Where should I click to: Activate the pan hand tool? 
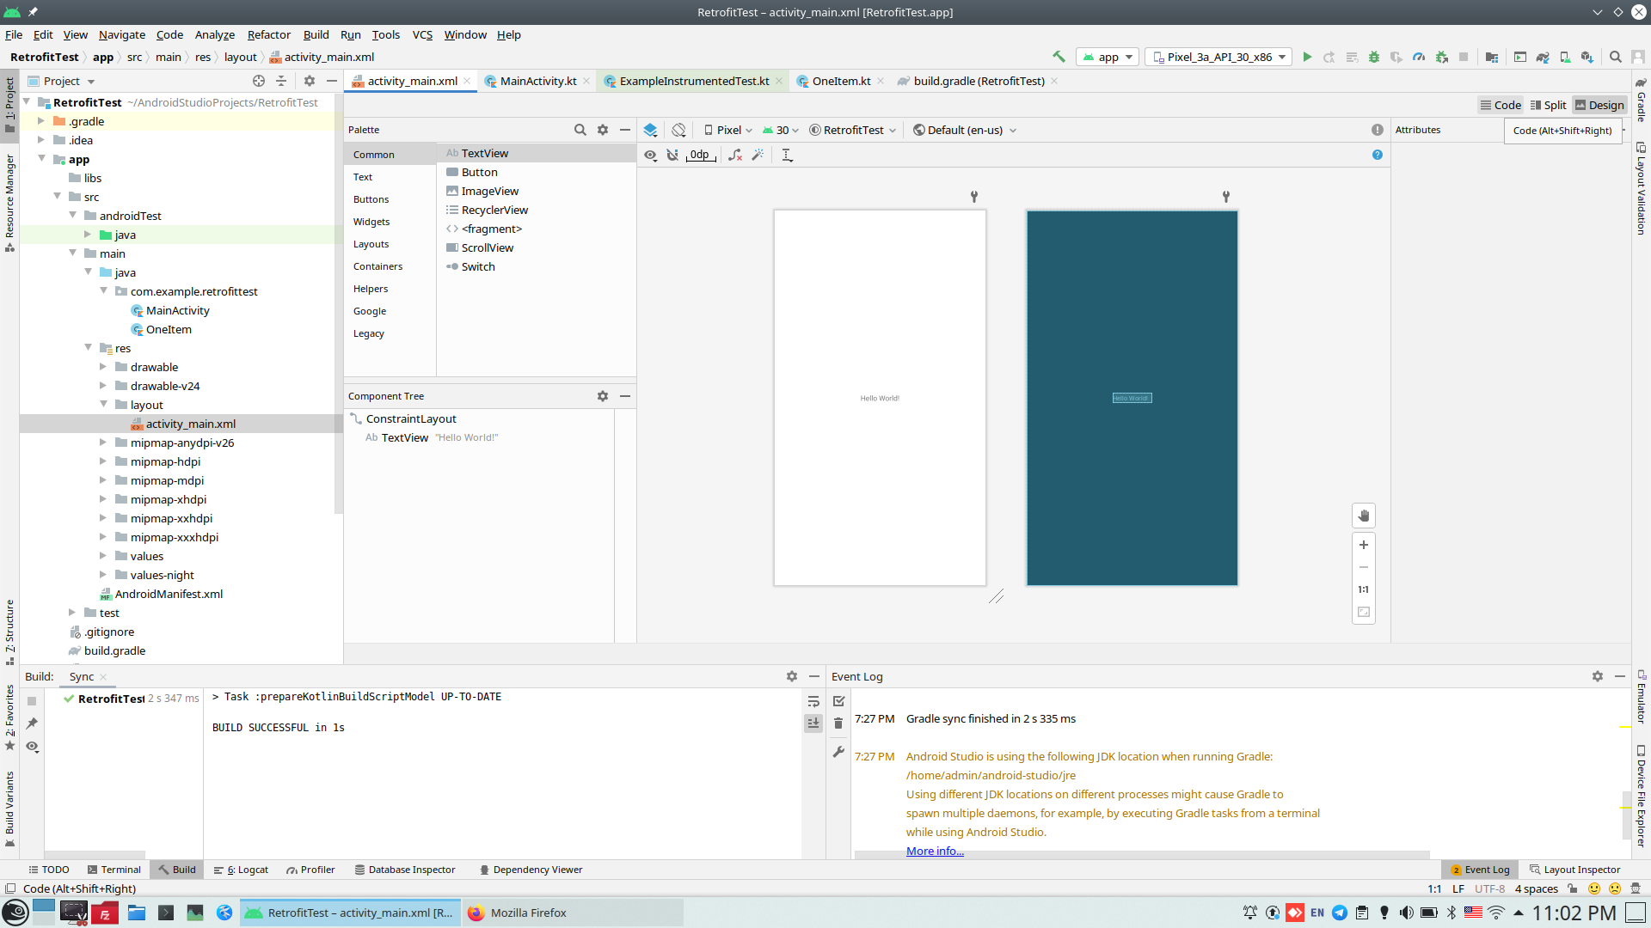coord(1364,516)
